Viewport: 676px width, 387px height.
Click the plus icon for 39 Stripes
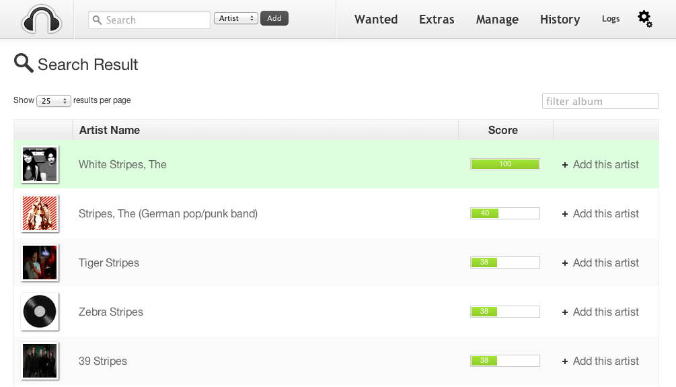(x=565, y=361)
